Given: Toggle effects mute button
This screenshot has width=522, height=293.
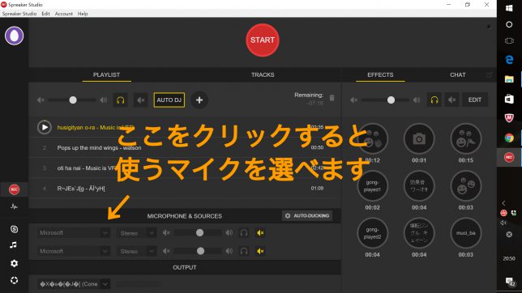Looking at the screenshot, I should point(451,100).
